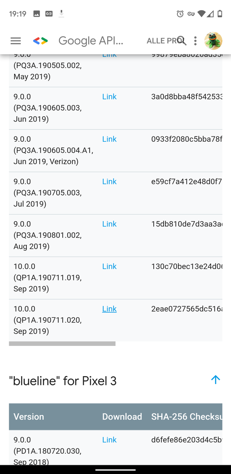The width and height of the screenshot is (231, 474).
Task: Tap the download notification icon
Action: (61, 14)
